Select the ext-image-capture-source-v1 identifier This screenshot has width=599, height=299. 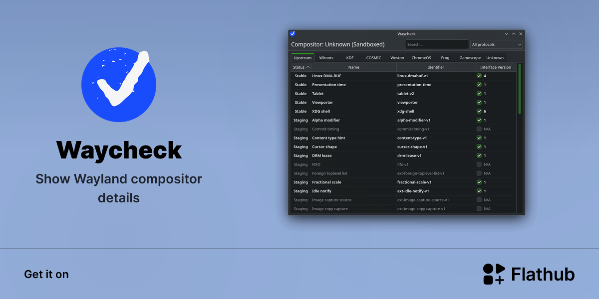pos(436,200)
